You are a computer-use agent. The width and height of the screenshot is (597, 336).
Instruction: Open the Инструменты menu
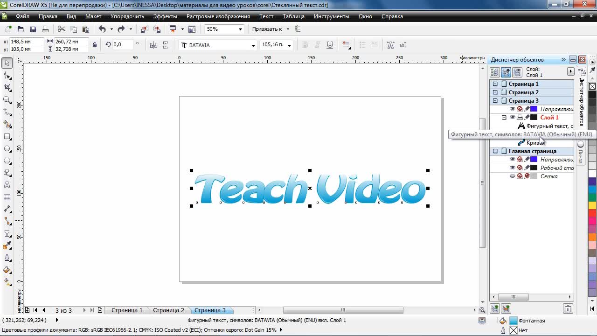tap(331, 16)
